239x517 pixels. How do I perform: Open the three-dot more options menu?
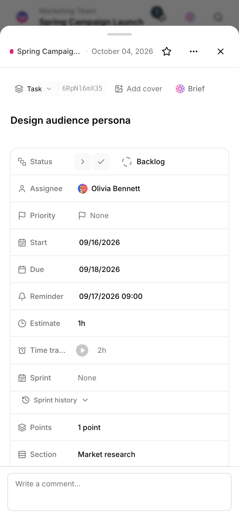coord(194,51)
